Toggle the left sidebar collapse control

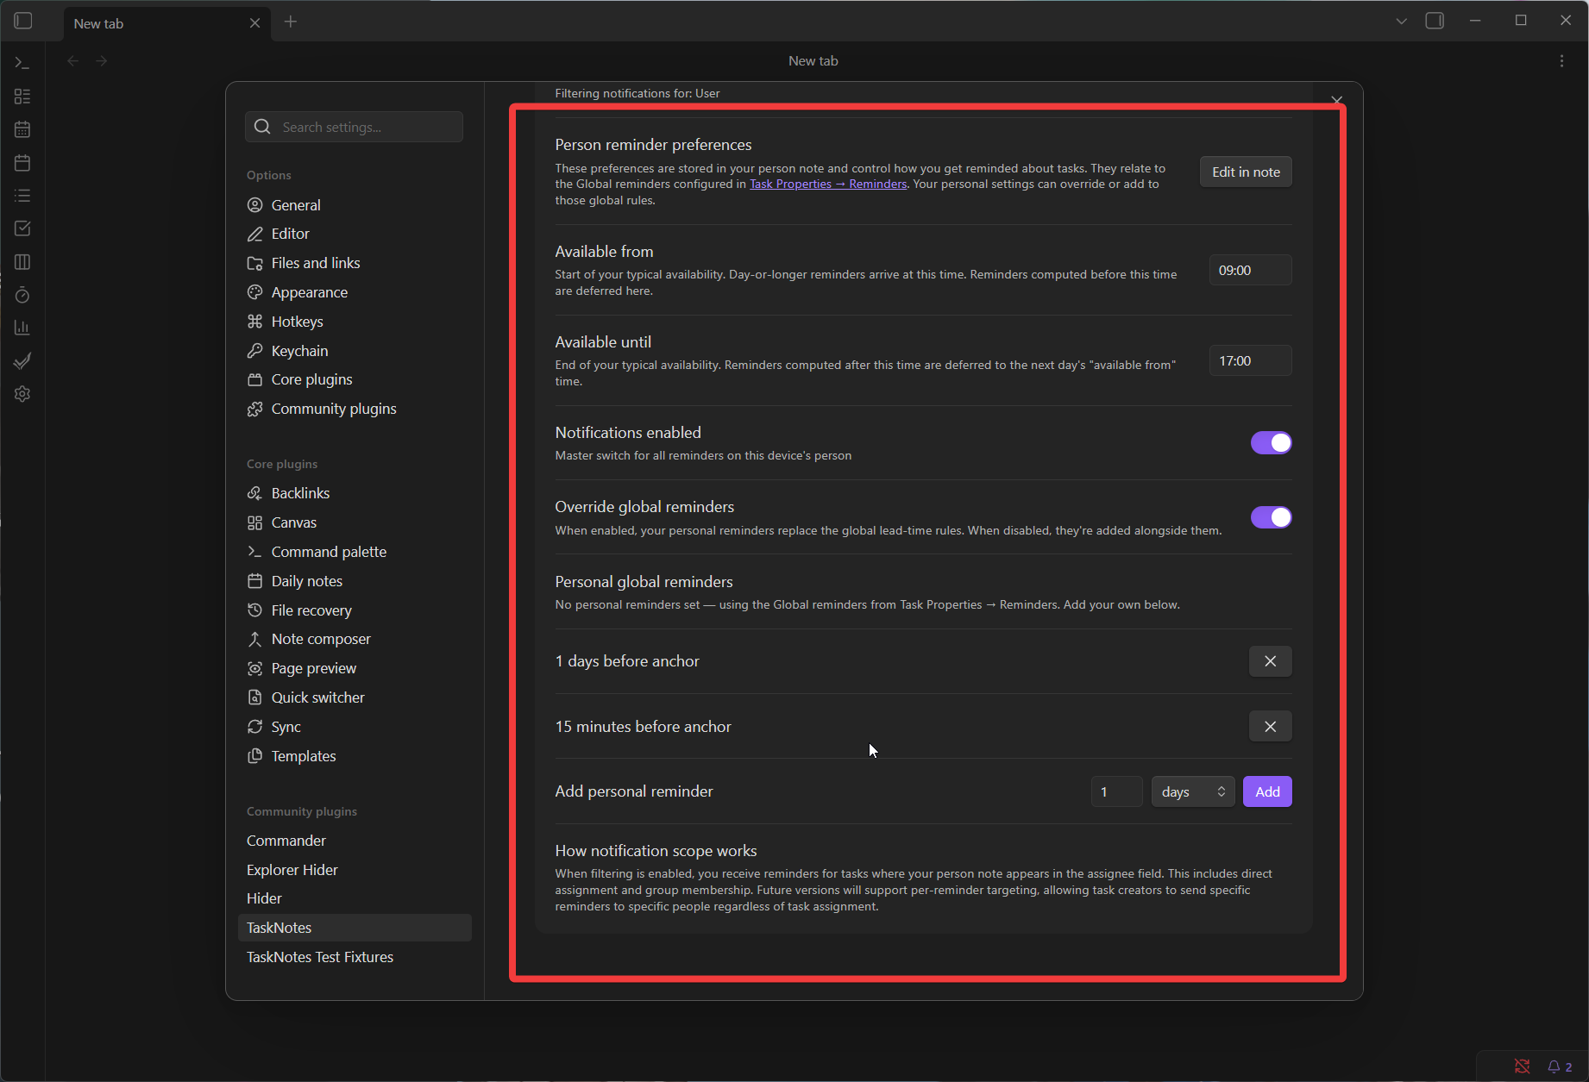[22, 21]
